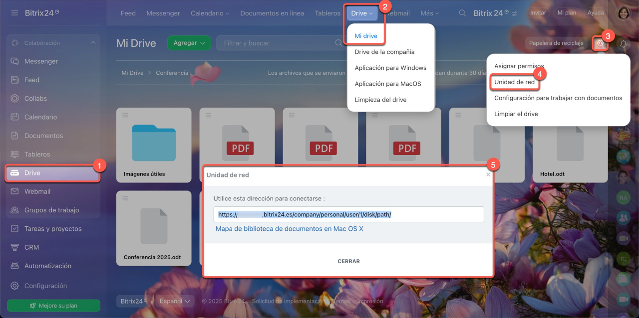Choose Configuración para trabajar con documentos
Image resolution: width=639 pixels, height=318 pixels.
pos(558,98)
